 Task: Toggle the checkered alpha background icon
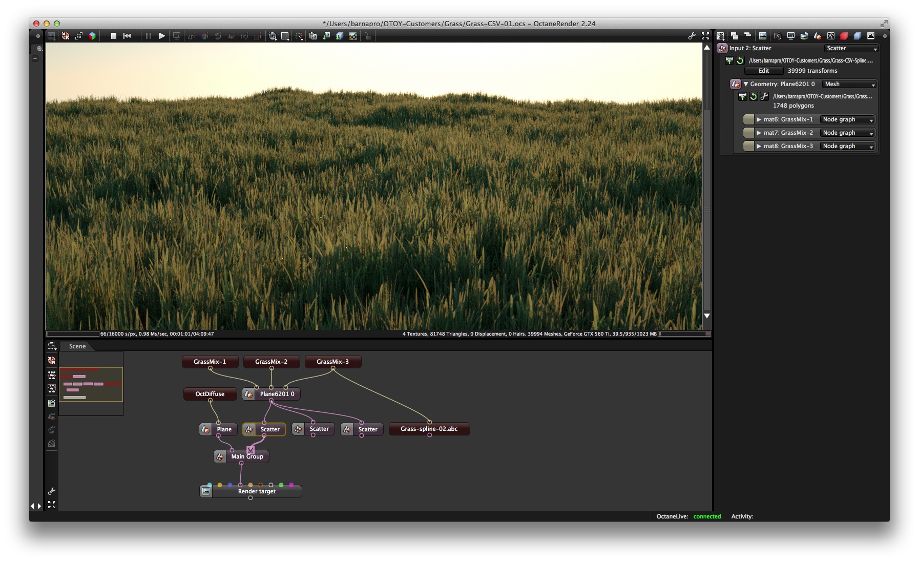tap(353, 36)
